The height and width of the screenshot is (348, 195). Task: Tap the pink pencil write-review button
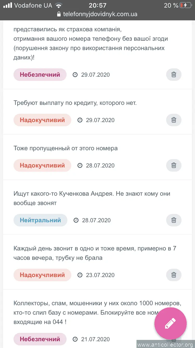tap(171, 323)
